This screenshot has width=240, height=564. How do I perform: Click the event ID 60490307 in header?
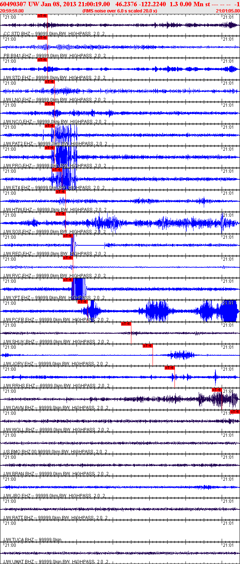pyautogui.click(x=12, y=4)
